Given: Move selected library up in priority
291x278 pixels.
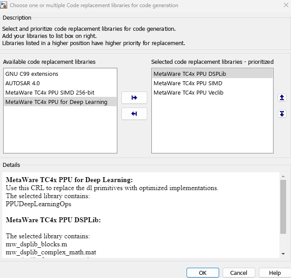Looking at the screenshot, I should pyautogui.click(x=282, y=98).
